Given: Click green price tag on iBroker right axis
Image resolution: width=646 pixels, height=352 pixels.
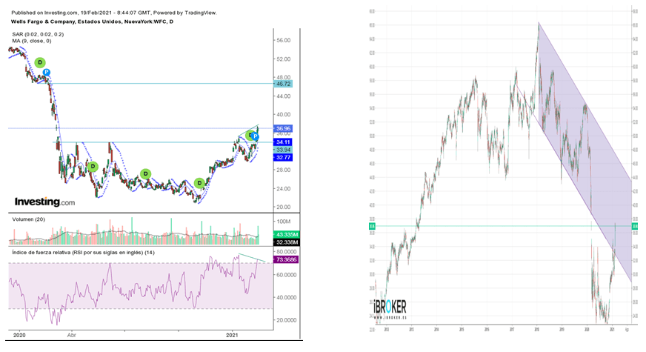Looking at the screenshot, I should click(x=634, y=226).
